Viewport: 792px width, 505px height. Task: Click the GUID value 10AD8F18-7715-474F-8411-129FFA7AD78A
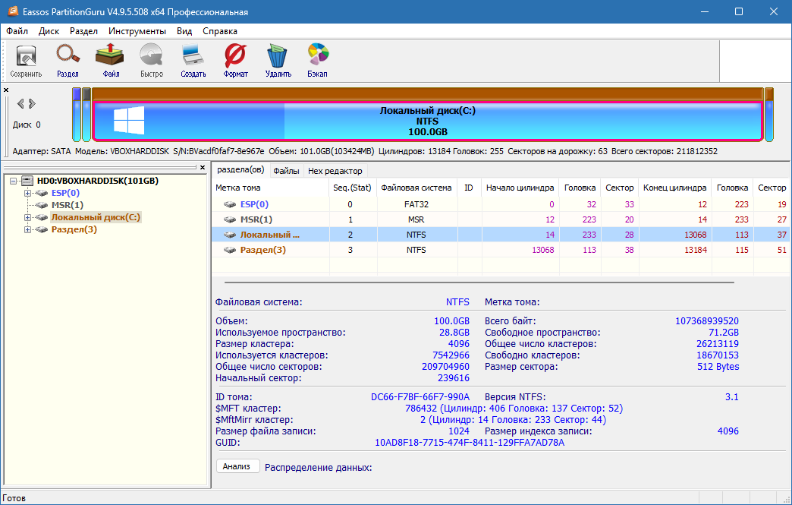pyautogui.click(x=470, y=442)
